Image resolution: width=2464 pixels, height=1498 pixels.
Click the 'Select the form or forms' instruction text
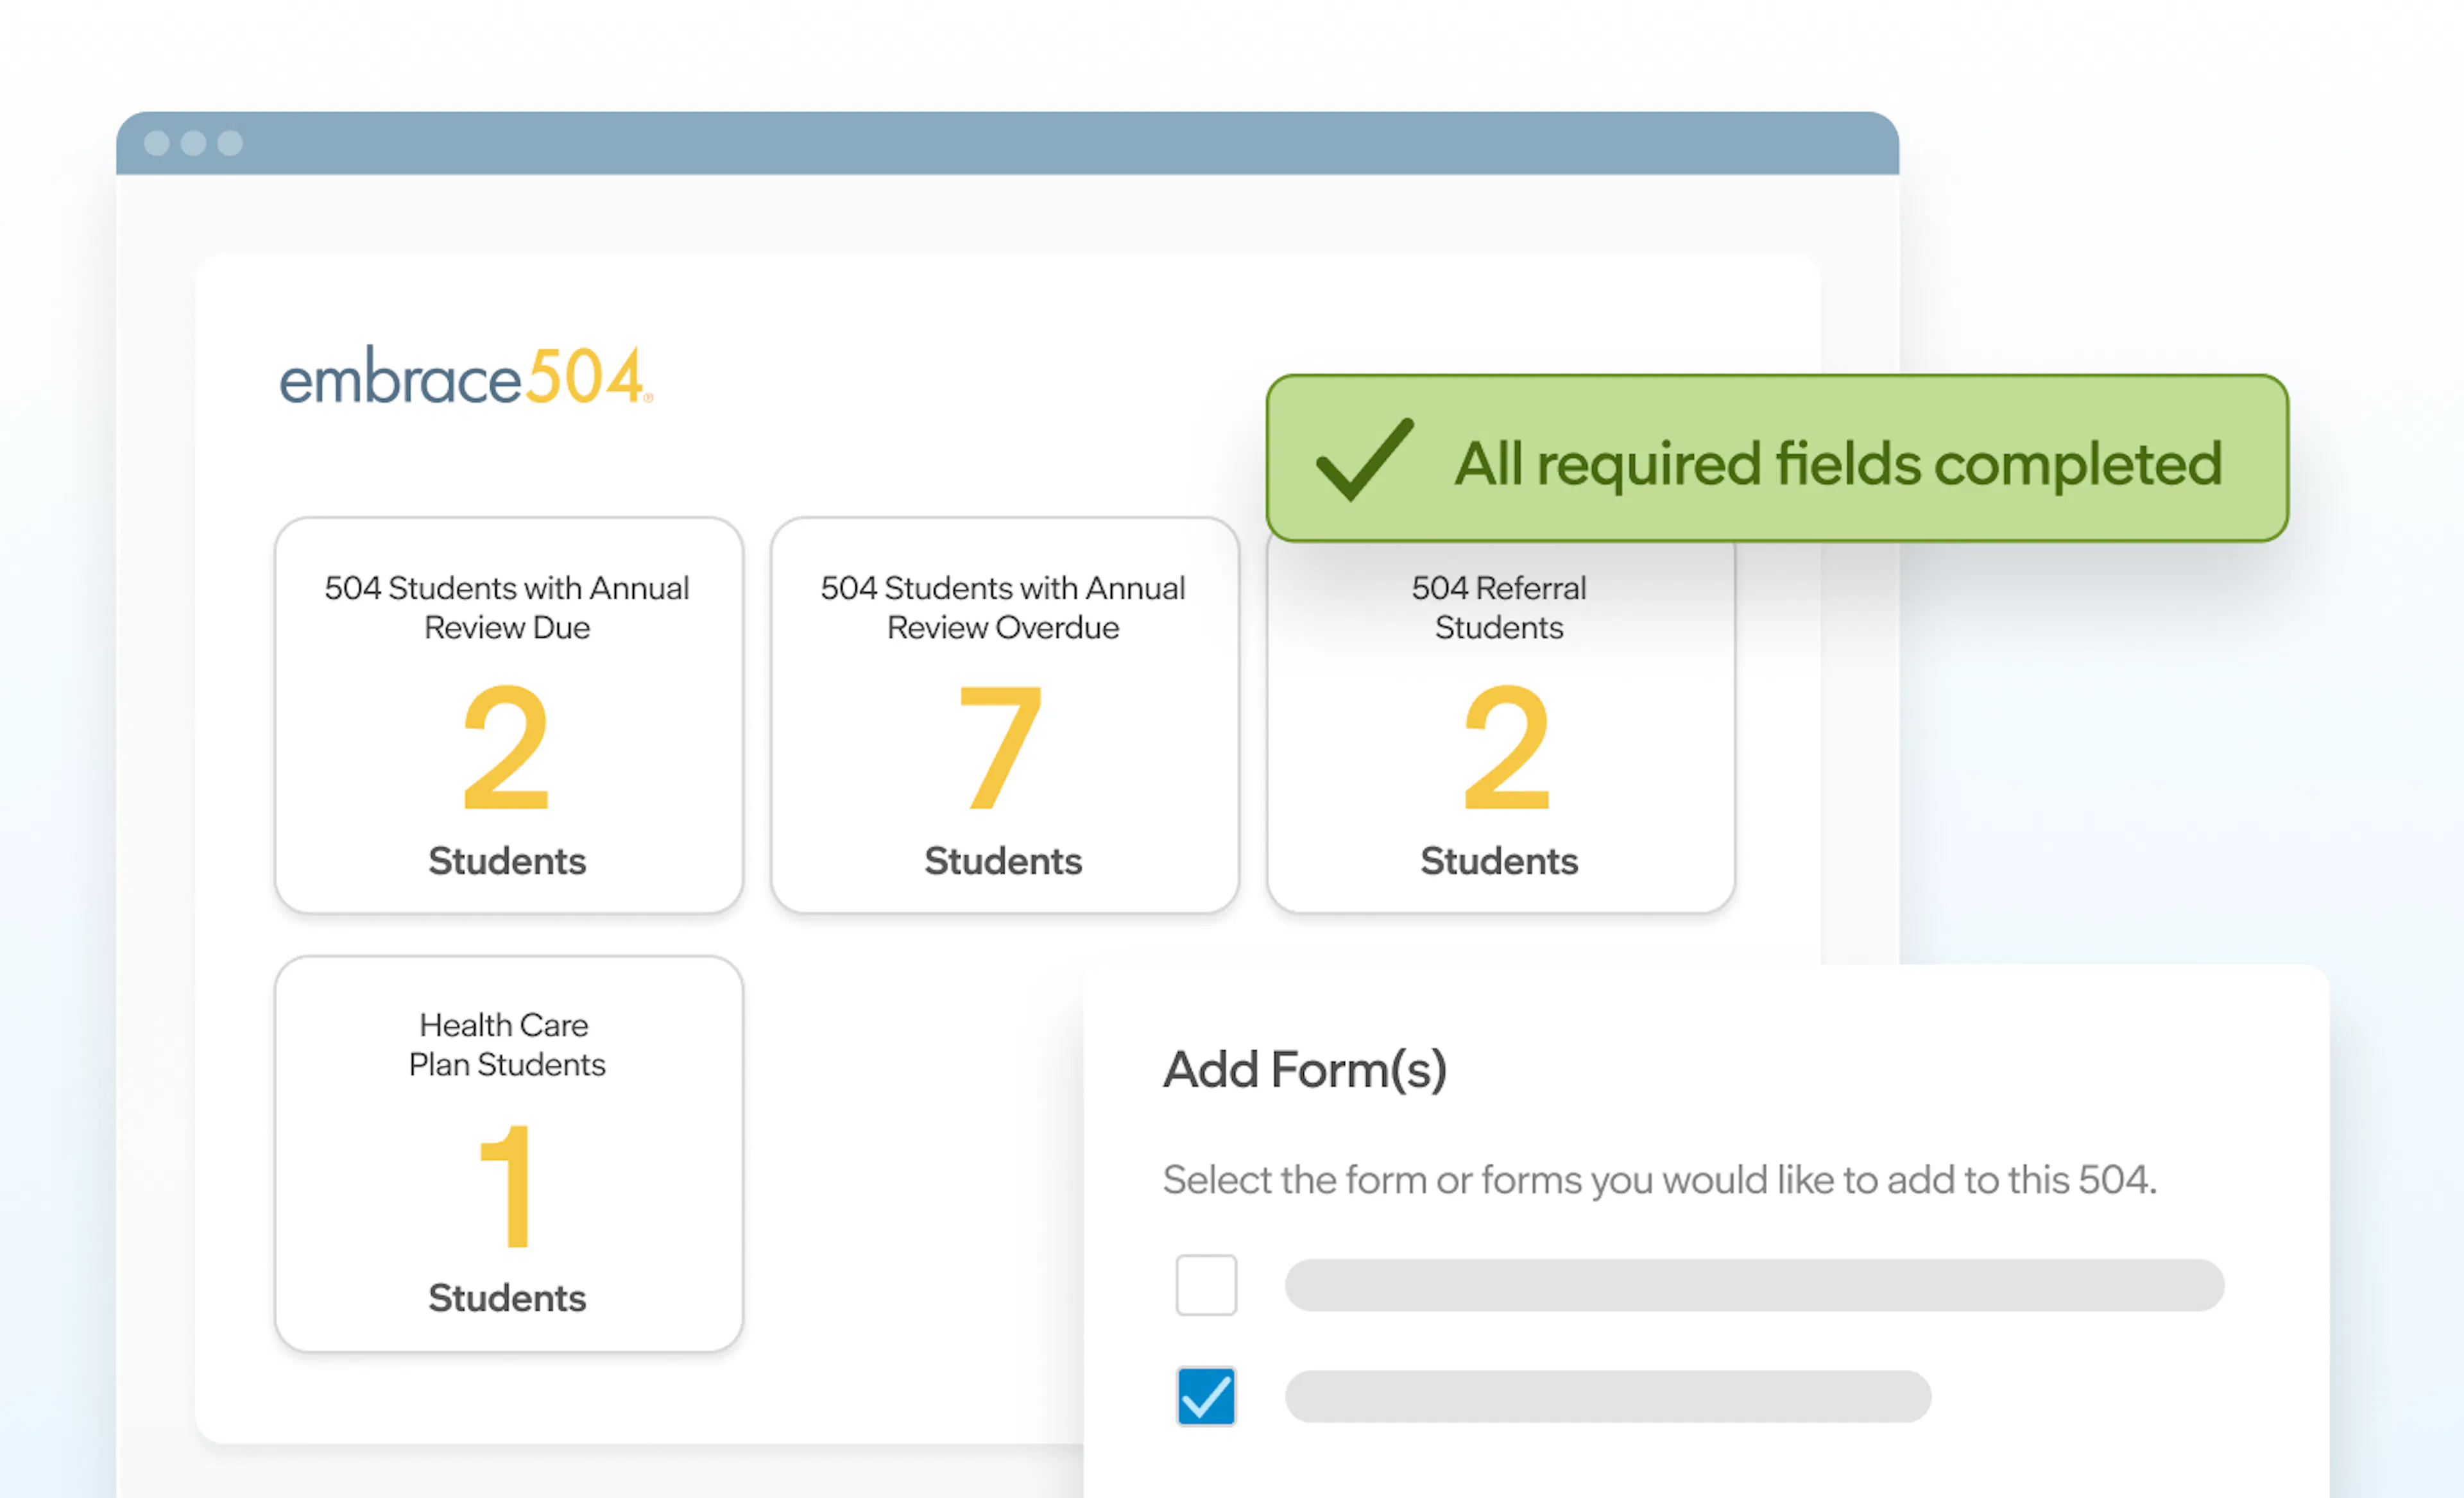click(x=1660, y=1180)
